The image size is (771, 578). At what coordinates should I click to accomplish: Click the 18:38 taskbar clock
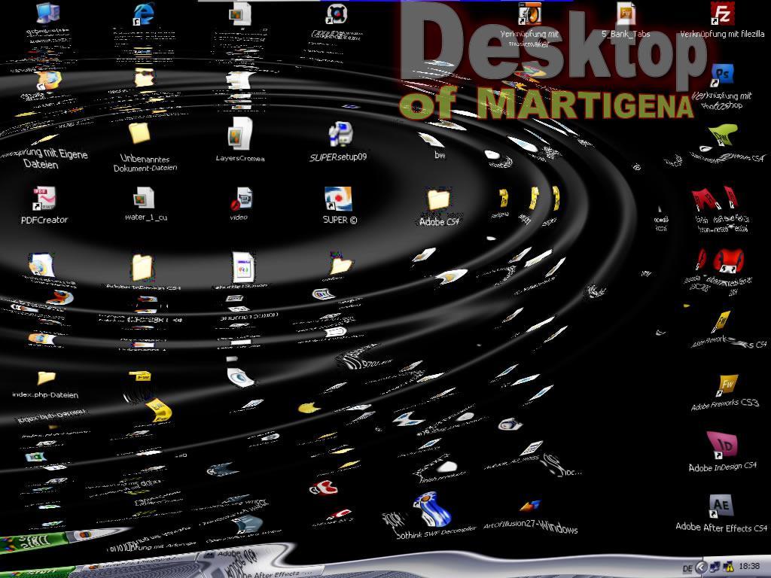749,566
